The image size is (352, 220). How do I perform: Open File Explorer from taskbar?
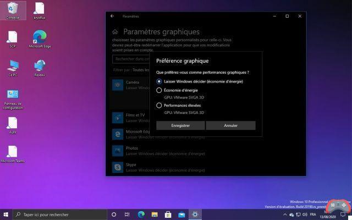tap(155, 215)
